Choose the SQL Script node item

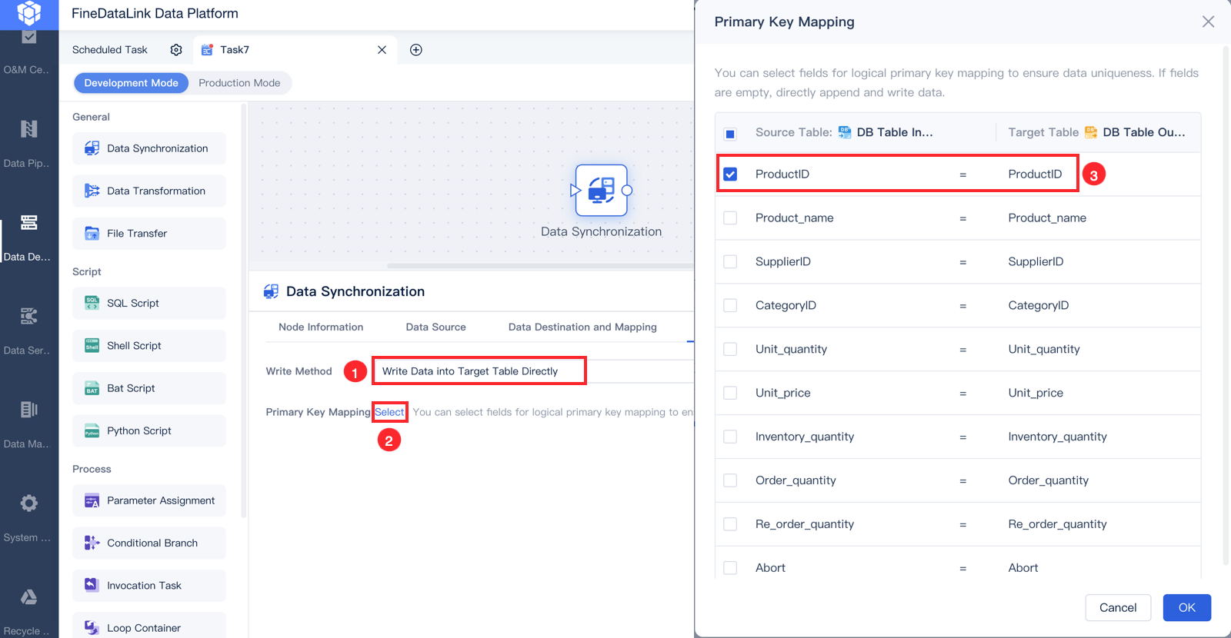tap(149, 303)
